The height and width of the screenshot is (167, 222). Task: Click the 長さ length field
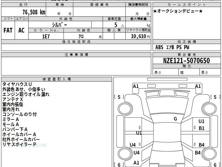166,72
